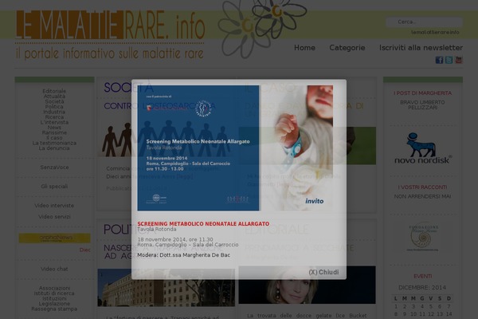The width and height of the screenshot is (478, 319).
Task: Open the BRAVO UMBERTO PELLIZZARI post
Action: tap(422, 104)
